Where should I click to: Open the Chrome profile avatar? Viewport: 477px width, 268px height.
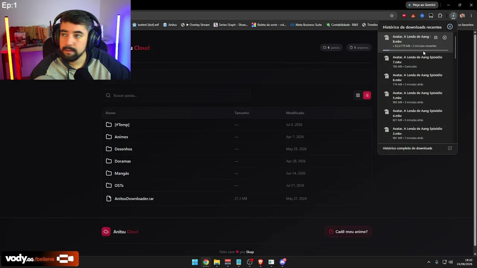[462, 16]
